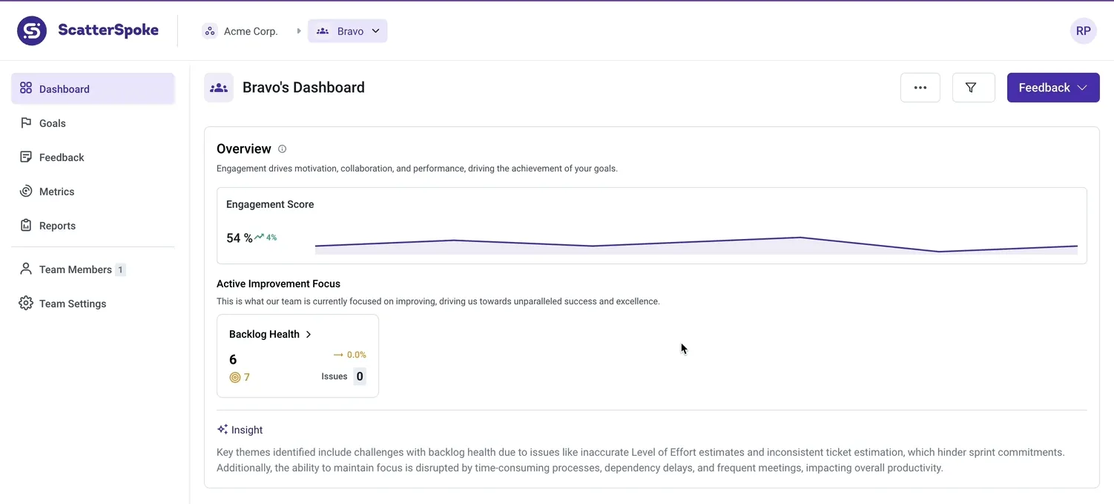
Task: Open the filter funnel icon button
Action: [973, 88]
